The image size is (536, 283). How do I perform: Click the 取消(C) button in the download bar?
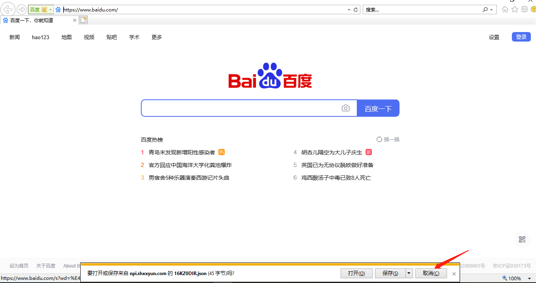point(431,273)
